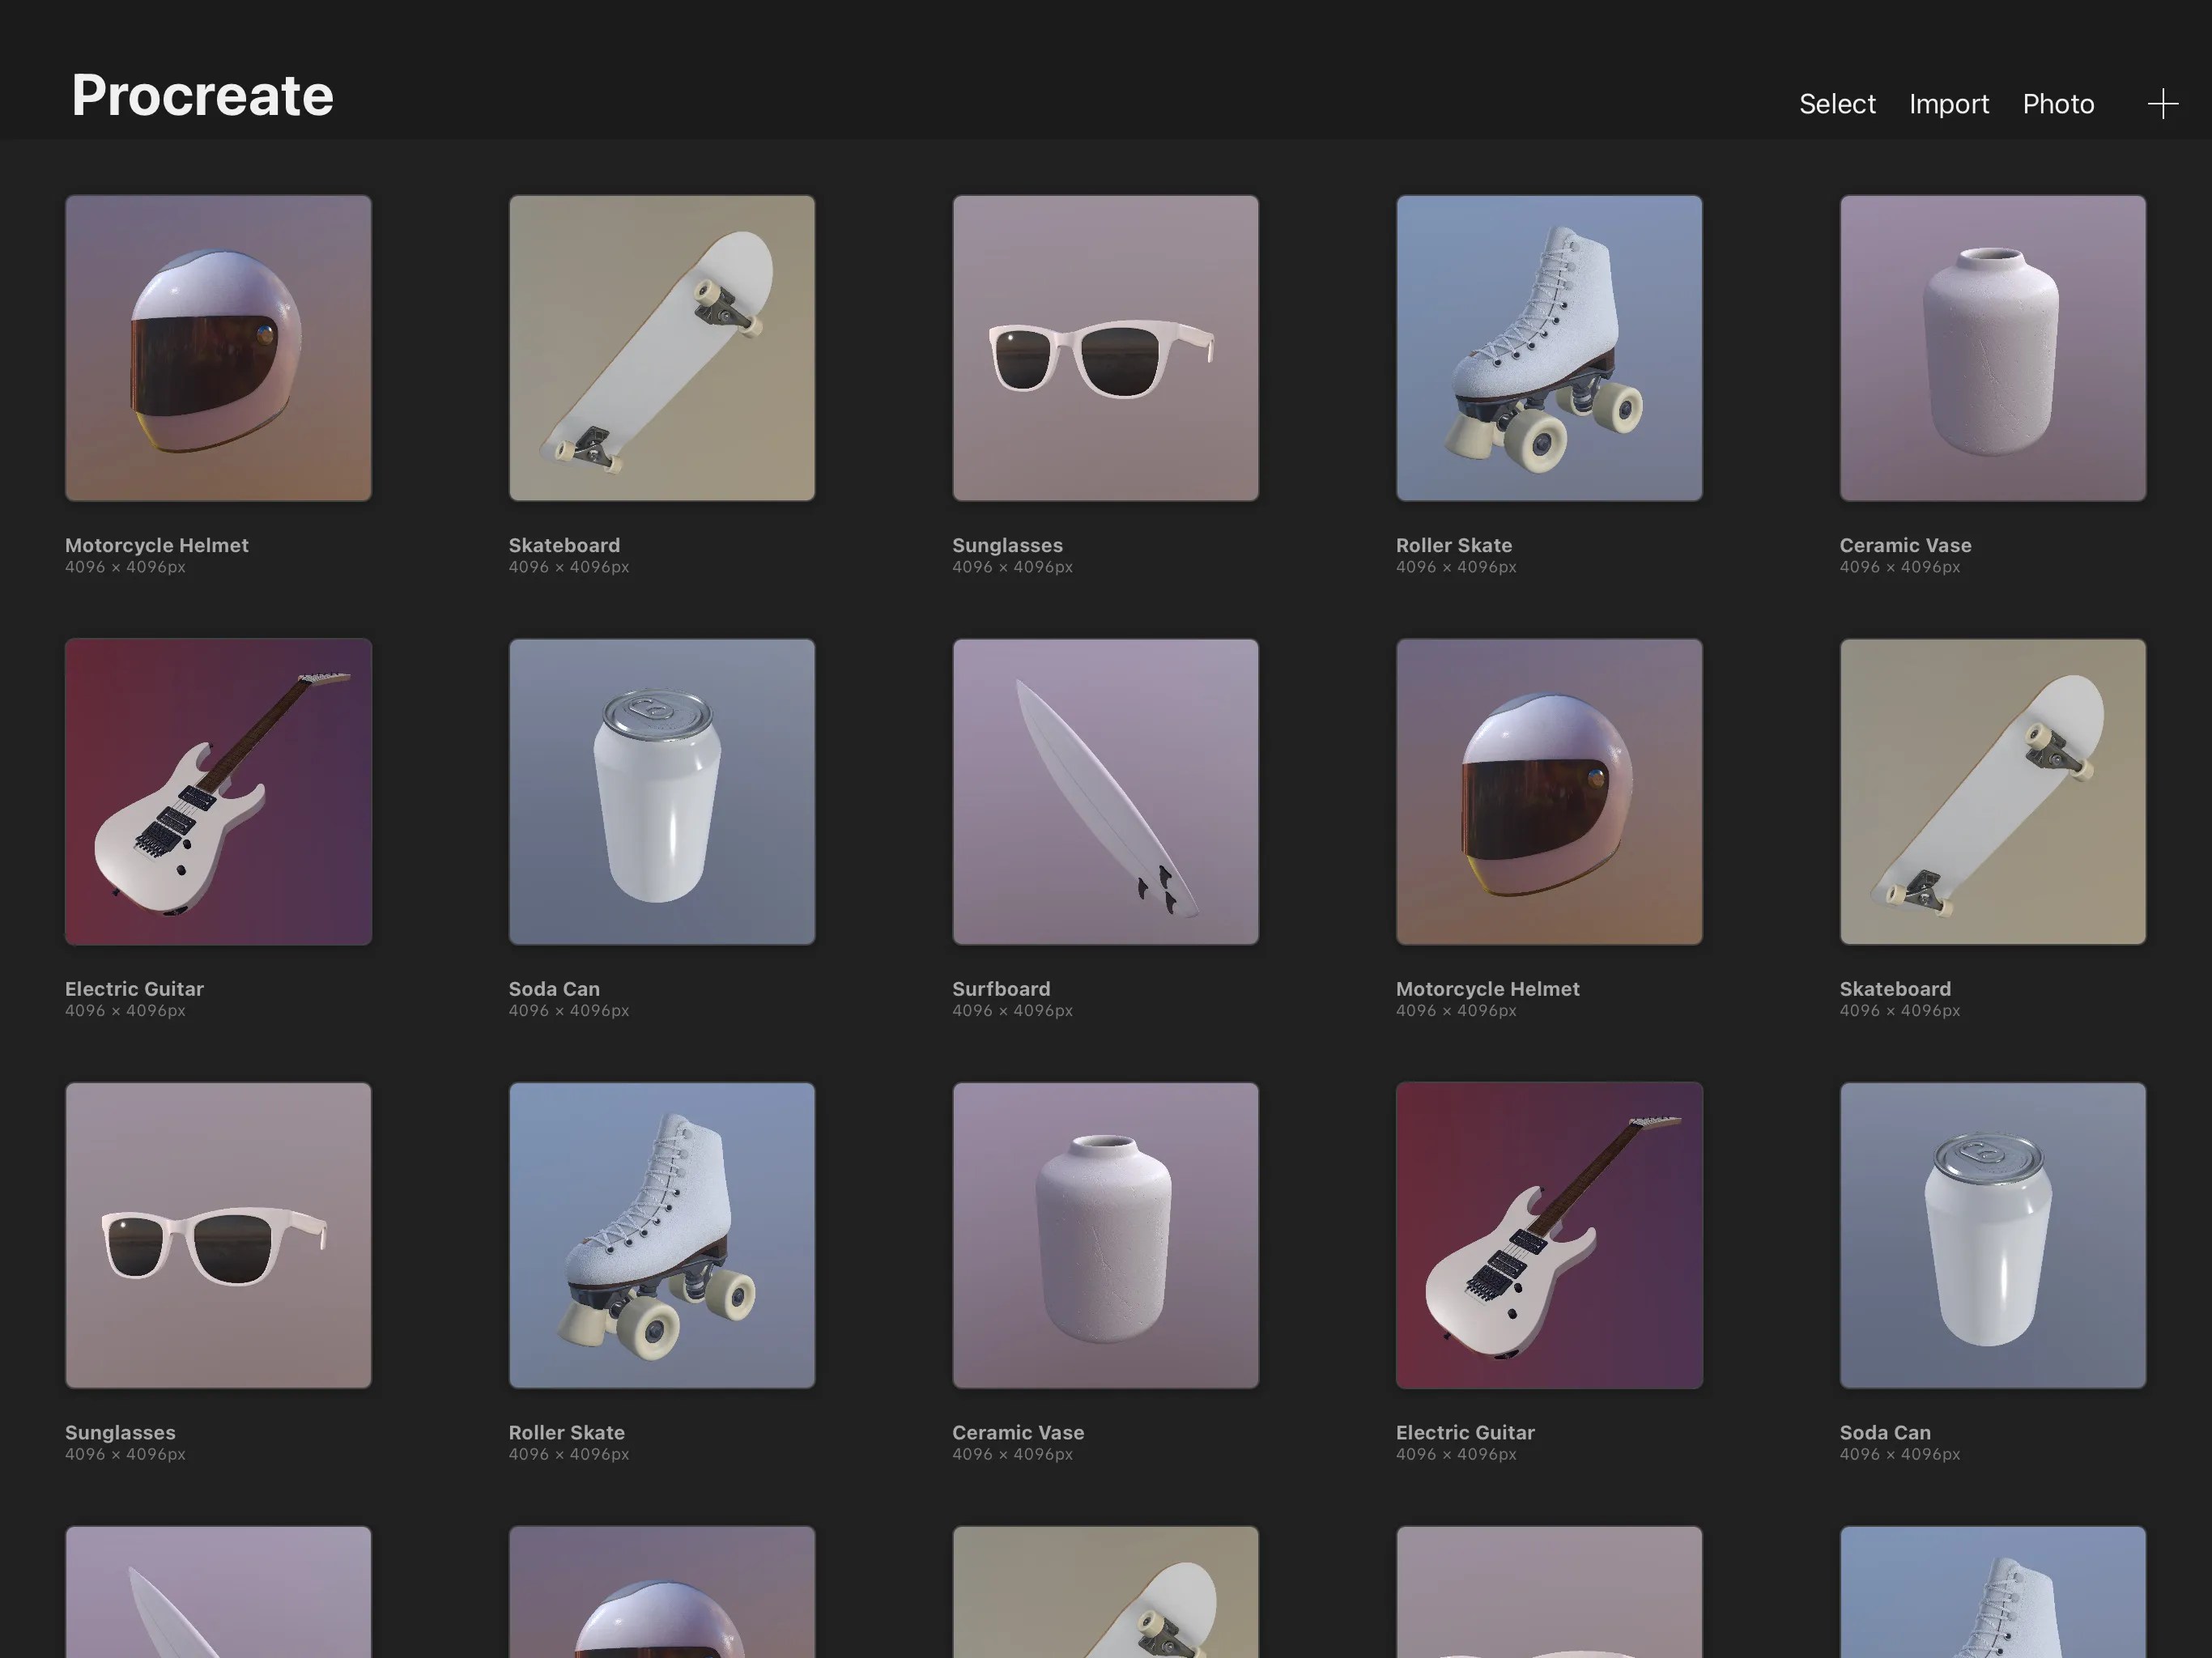Open the Soda Can artwork in the third row
Viewport: 2212px width, 1658px height.
1990,1234
